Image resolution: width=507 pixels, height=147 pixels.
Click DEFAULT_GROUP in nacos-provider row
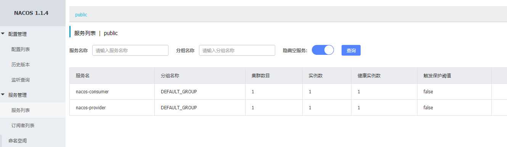pyautogui.click(x=179, y=108)
